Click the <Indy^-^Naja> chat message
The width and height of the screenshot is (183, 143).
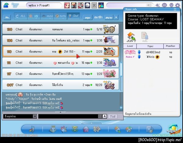click(34, 99)
